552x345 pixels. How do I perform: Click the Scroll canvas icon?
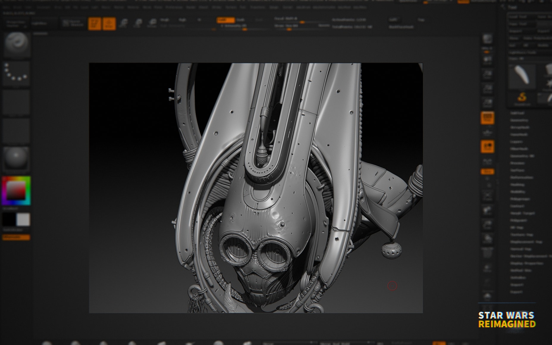487,60
